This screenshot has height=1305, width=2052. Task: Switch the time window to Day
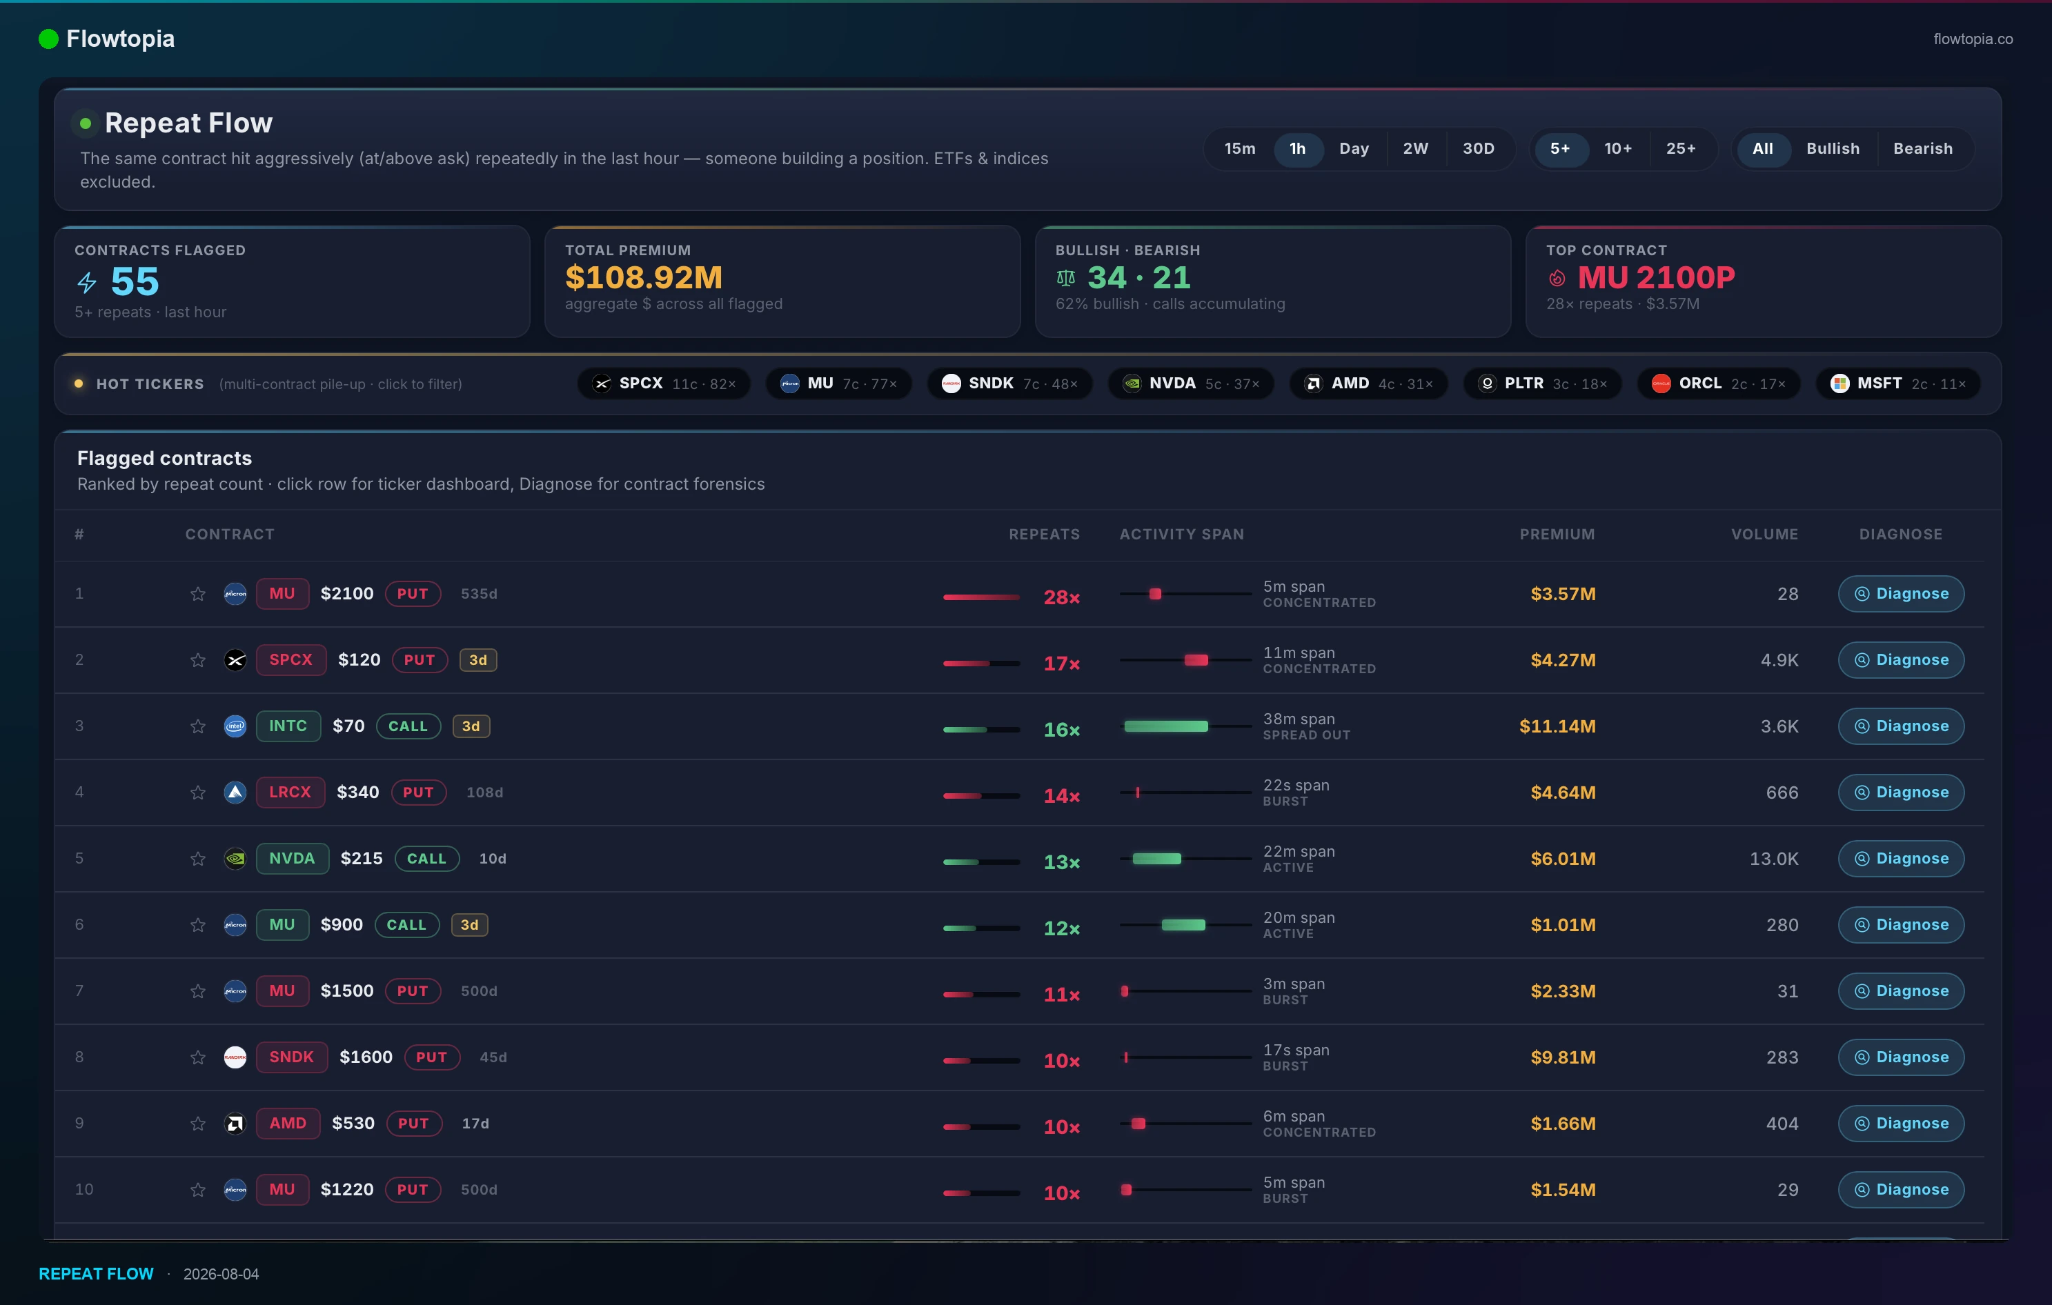click(1354, 149)
